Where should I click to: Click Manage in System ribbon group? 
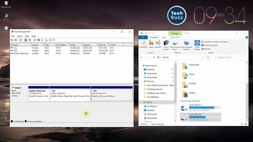[206, 49]
